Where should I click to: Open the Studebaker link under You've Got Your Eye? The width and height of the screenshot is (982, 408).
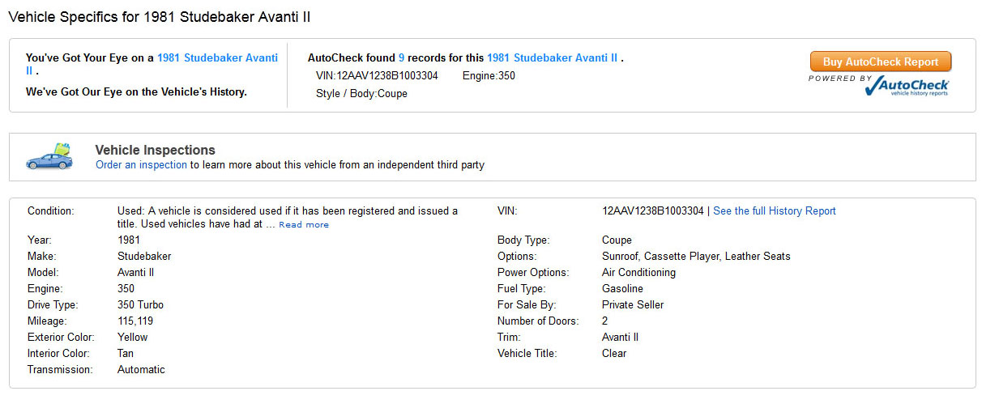pos(217,58)
